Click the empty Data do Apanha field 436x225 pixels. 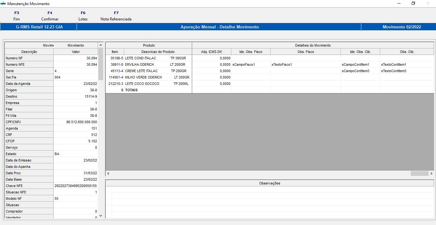click(x=76, y=167)
